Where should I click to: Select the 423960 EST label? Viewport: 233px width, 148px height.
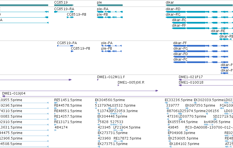(x=104, y=139)
